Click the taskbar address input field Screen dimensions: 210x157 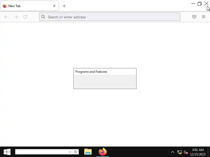41,152
